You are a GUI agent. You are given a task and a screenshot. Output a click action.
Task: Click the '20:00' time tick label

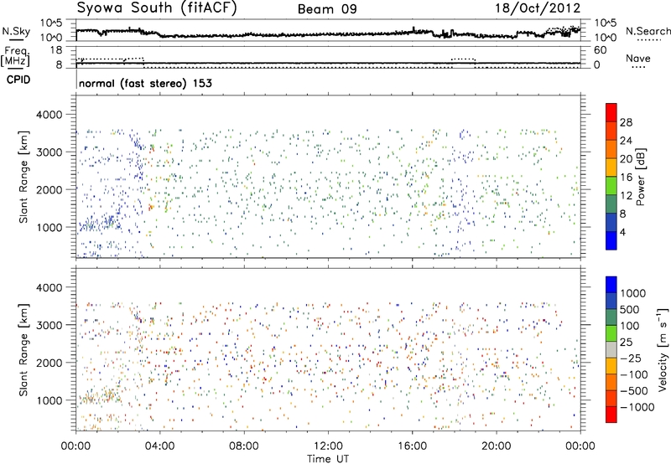tap(496, 446)
